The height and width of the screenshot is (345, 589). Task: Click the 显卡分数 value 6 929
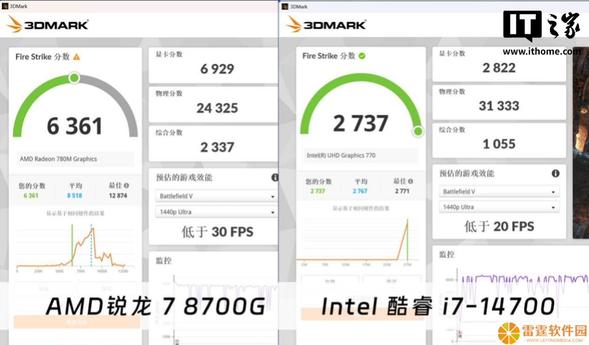pyautogui.click(x=217, y=69)
